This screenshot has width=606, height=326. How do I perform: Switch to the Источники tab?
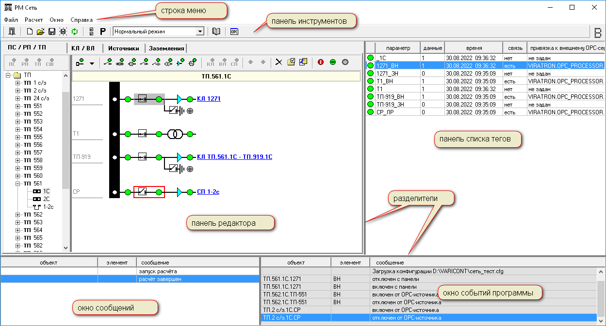click(x=123, y=48)
